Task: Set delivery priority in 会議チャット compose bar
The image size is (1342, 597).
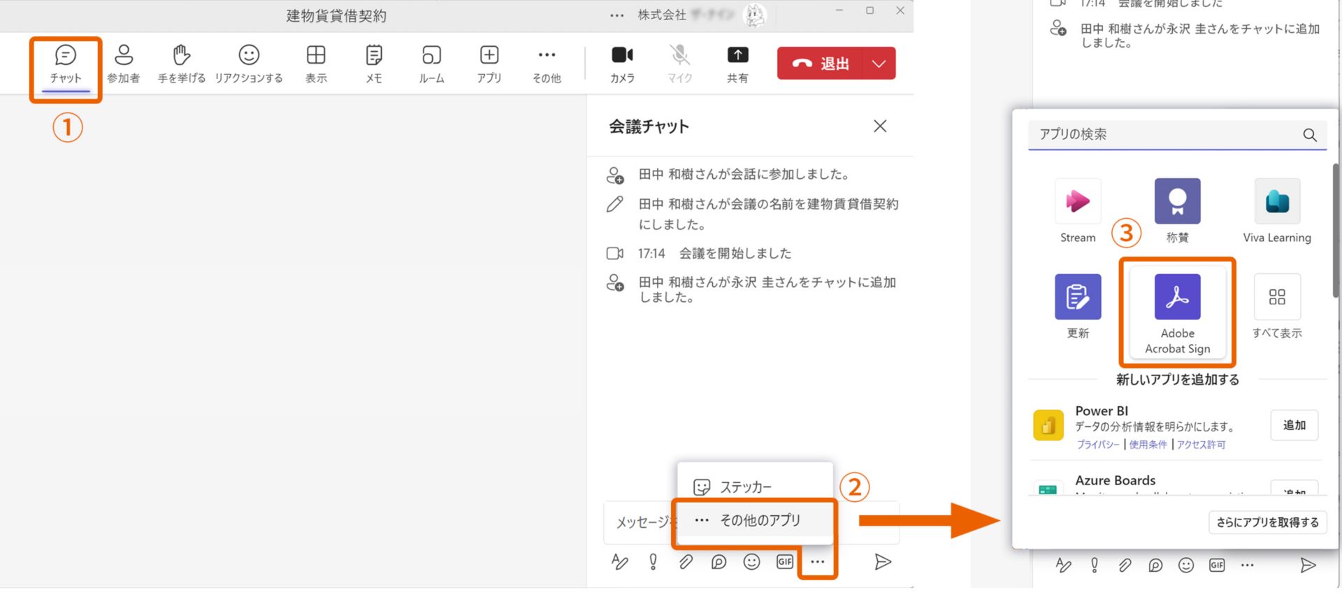Action: 653,562
